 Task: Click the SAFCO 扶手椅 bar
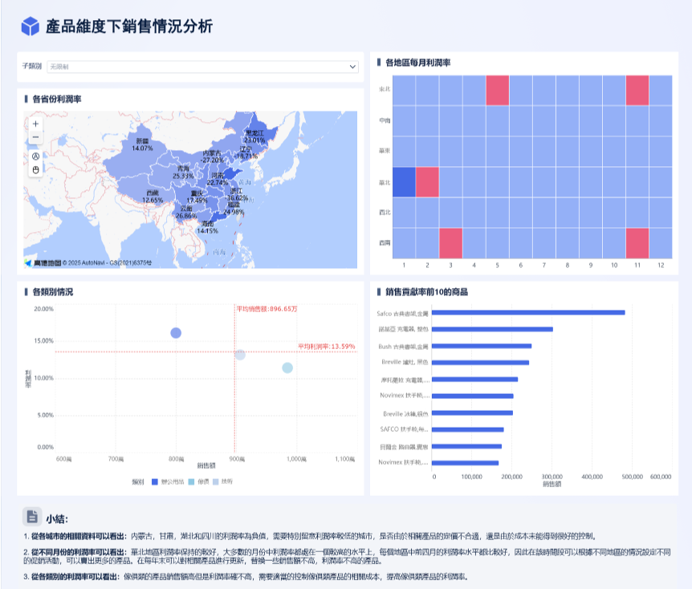pos(468,430)
